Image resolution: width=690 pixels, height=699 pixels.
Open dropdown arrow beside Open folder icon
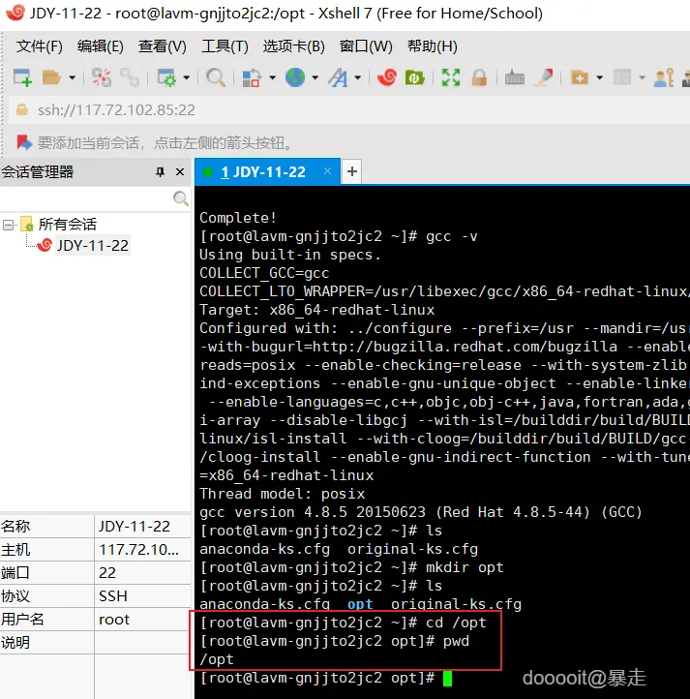pos(72,78)
